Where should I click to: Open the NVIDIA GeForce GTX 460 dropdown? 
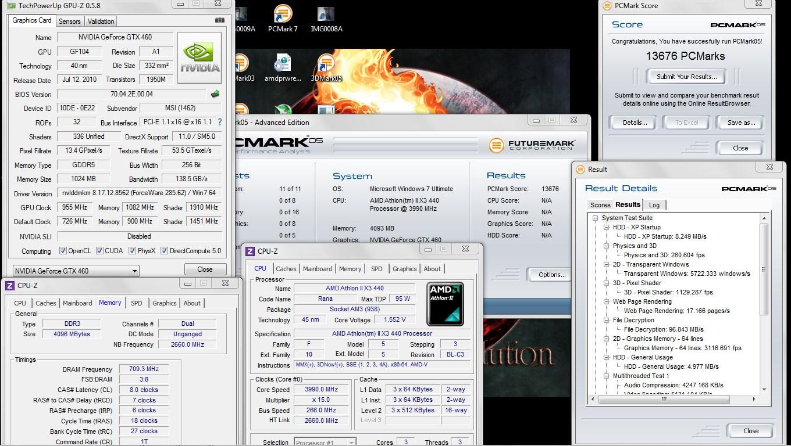[x=76, y=271]
